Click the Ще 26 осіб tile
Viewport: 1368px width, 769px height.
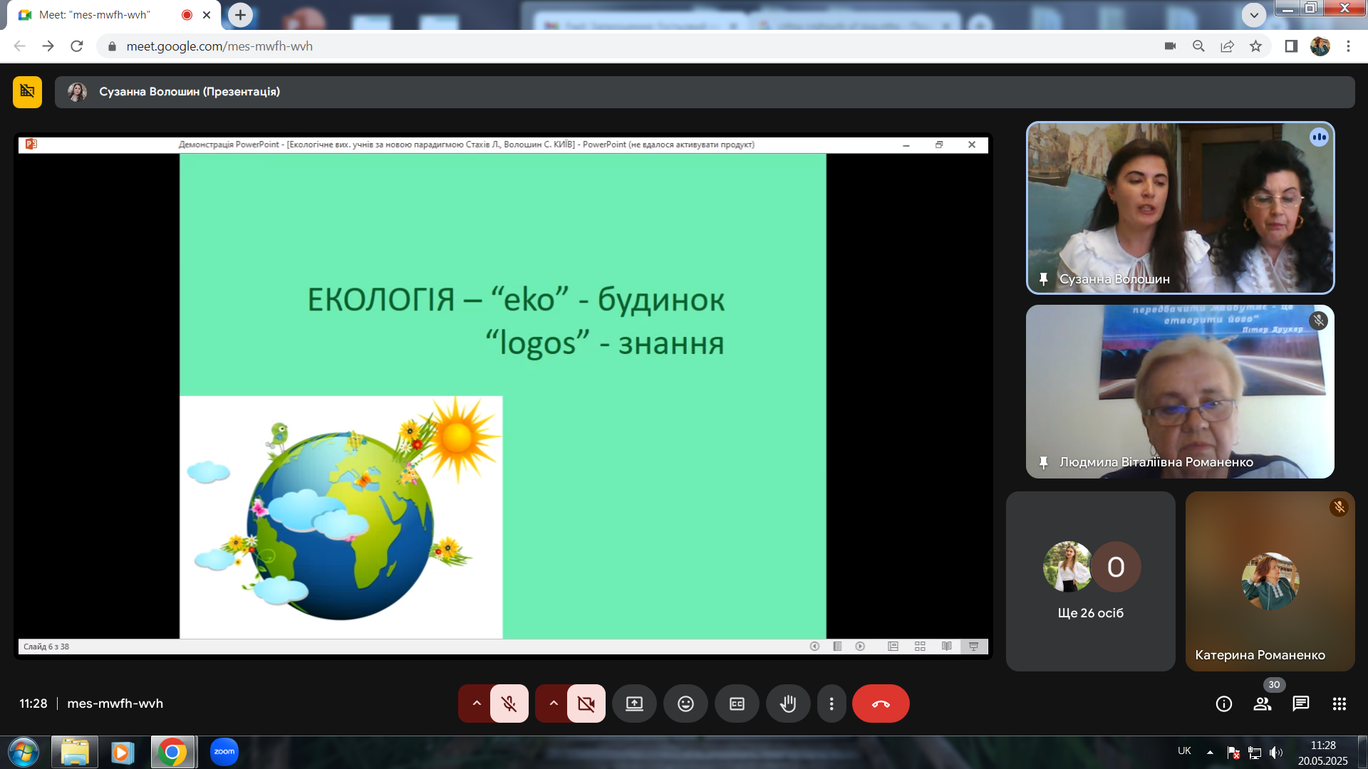tap(1090, 581)
